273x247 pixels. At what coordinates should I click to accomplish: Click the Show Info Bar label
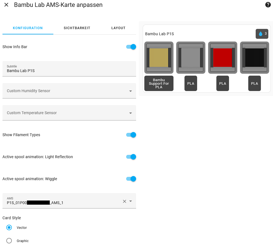point(15,47)
